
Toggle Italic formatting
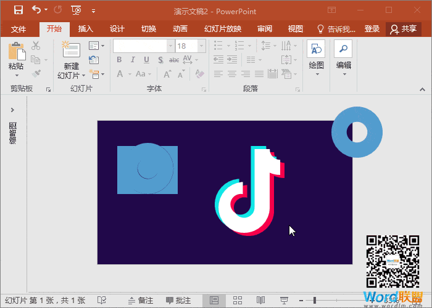133,60
